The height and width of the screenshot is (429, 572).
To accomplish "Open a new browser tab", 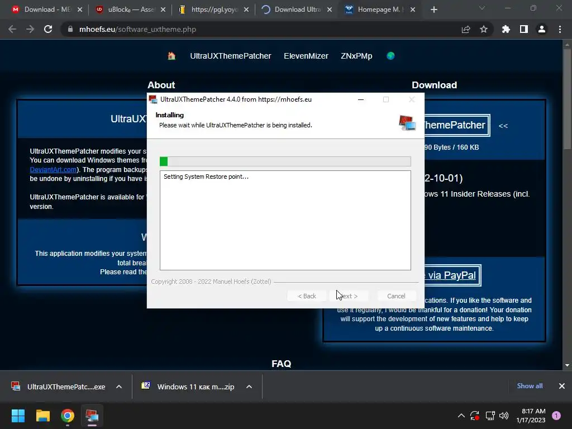I will (433, 10).
